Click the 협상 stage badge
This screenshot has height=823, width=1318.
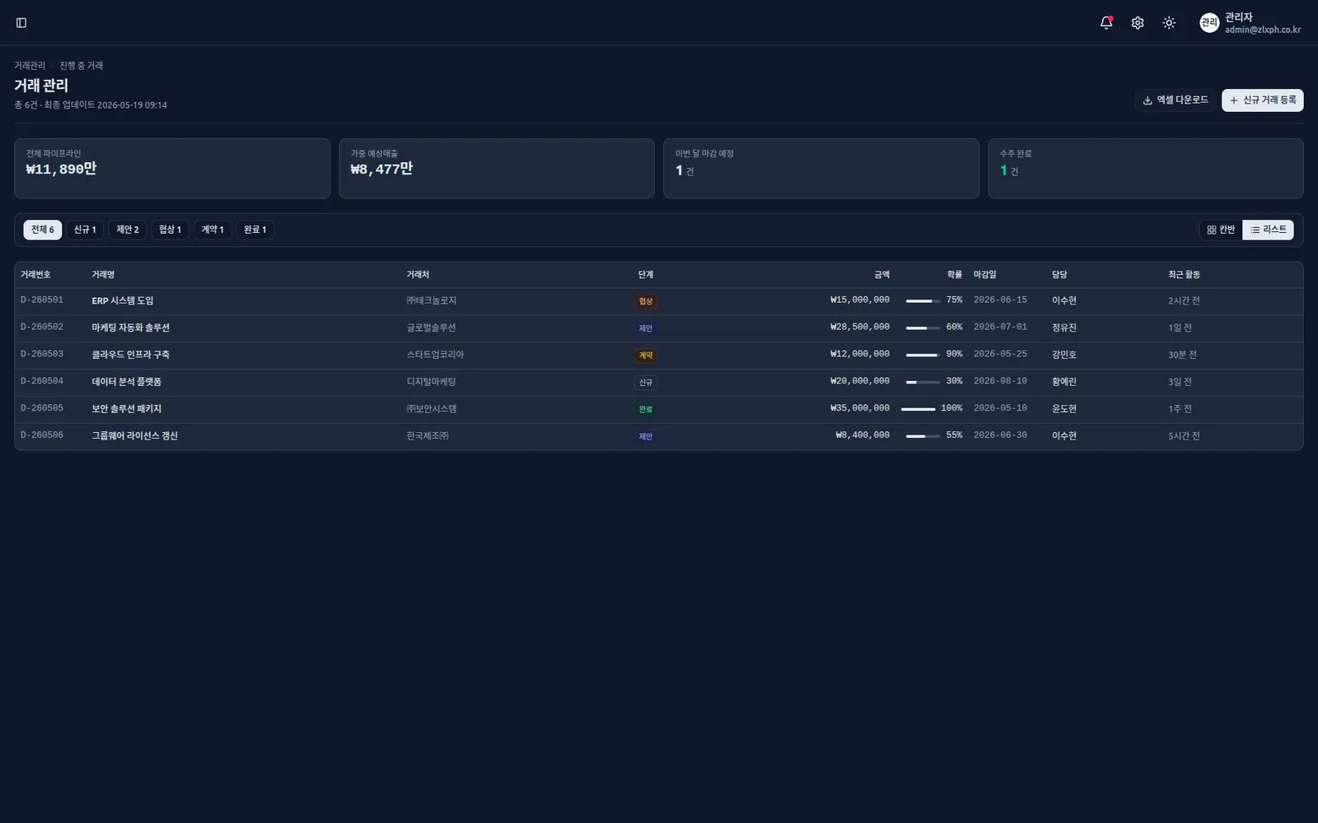coord(646,302)
